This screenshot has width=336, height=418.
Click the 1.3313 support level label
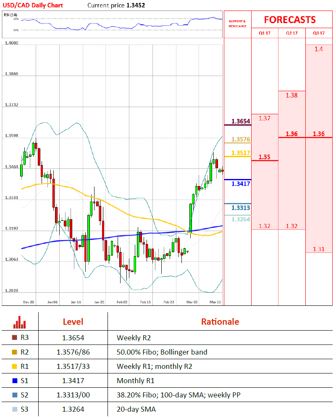[241, 208]
